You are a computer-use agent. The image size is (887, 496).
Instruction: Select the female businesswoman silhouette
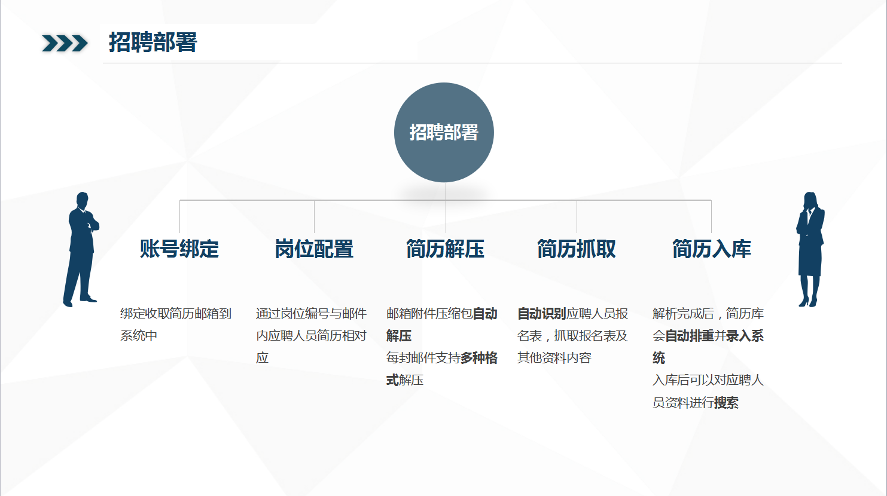point(810,249)
